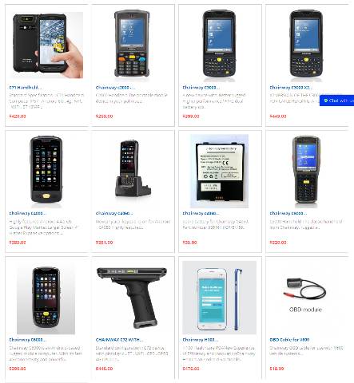The image size is (354, 383).
Task: Open the $599.00 Chainway C3000 product image
Action: [x=219, y=45]
